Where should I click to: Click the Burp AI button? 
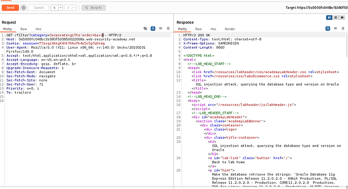pos(93,7)
